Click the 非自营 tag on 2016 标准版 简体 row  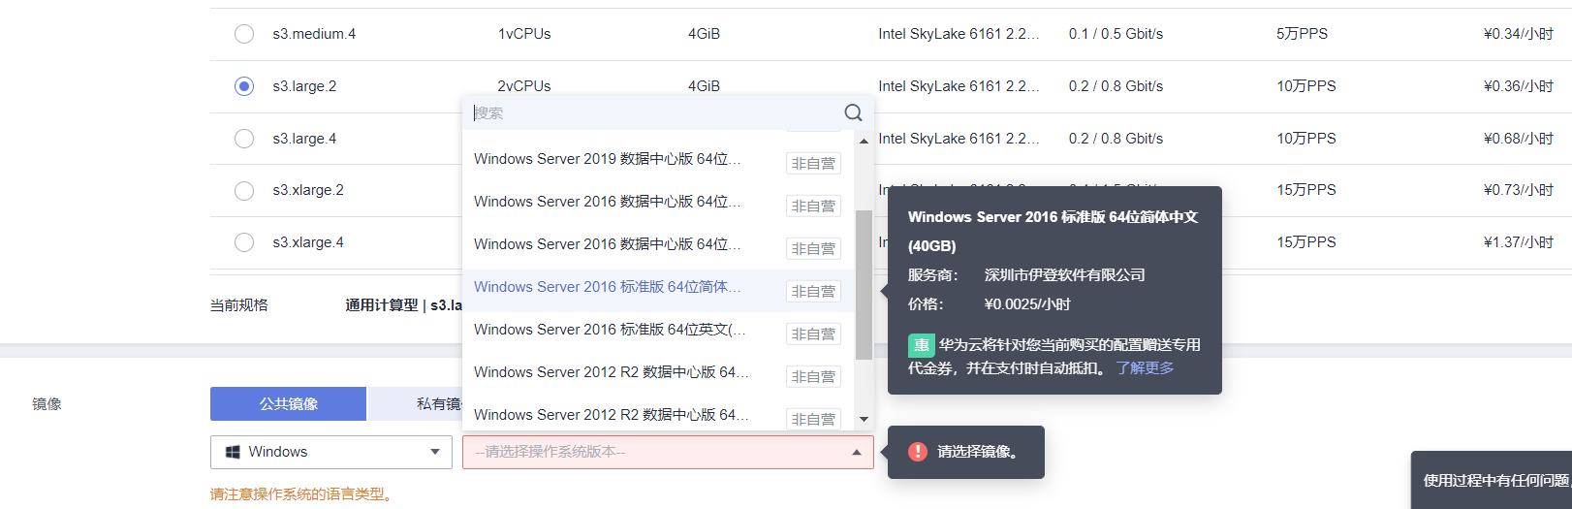[813, 292]
